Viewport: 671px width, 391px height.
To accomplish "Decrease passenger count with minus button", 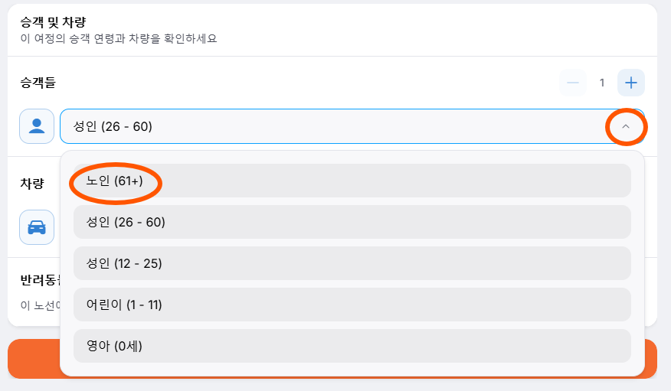I will [573, 83].
